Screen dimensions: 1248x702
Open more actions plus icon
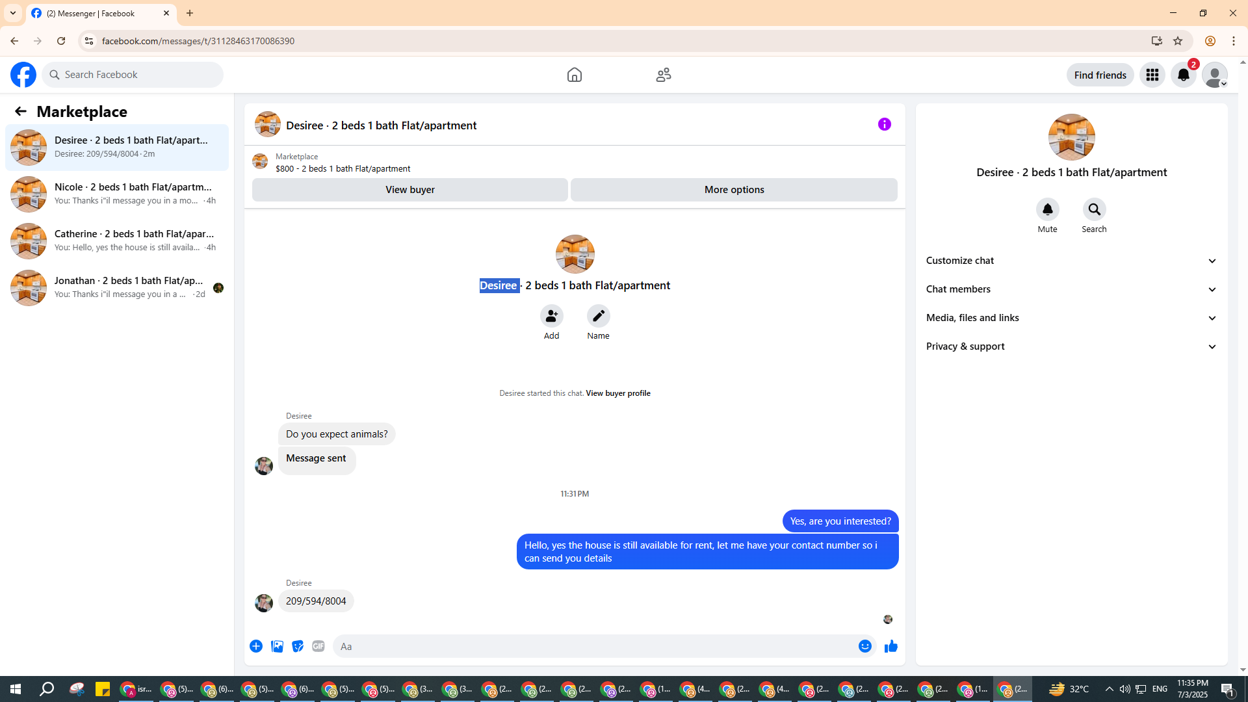(256, 646)
